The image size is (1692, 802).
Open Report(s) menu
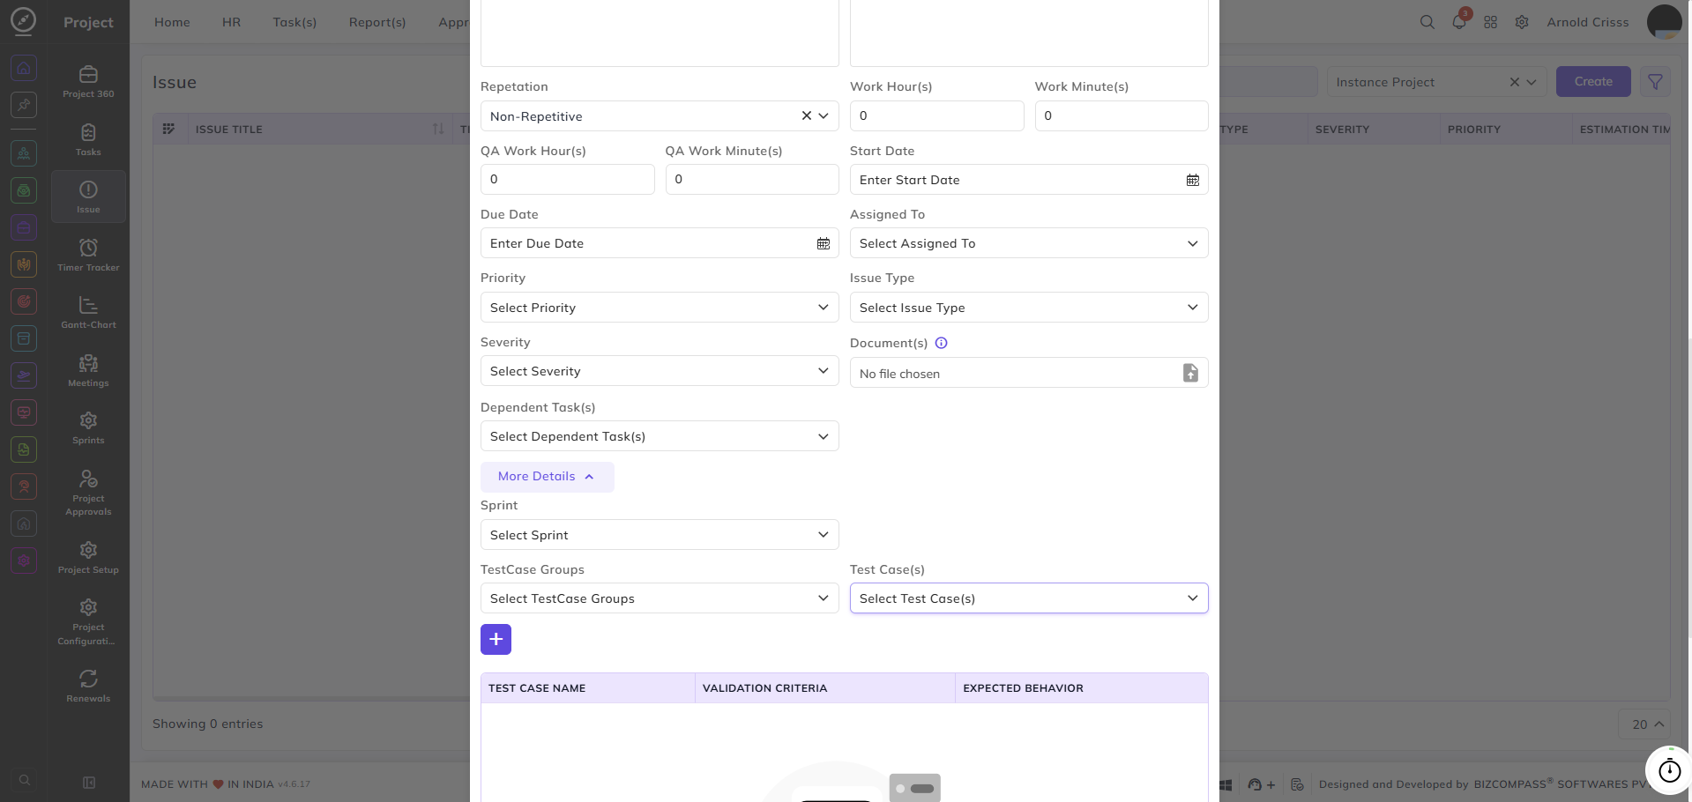click(377, 22)
